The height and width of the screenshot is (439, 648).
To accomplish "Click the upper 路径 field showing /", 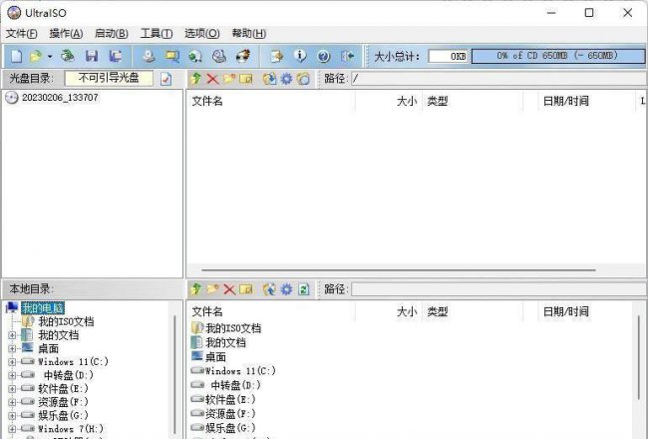I will (x=498, y=79).
